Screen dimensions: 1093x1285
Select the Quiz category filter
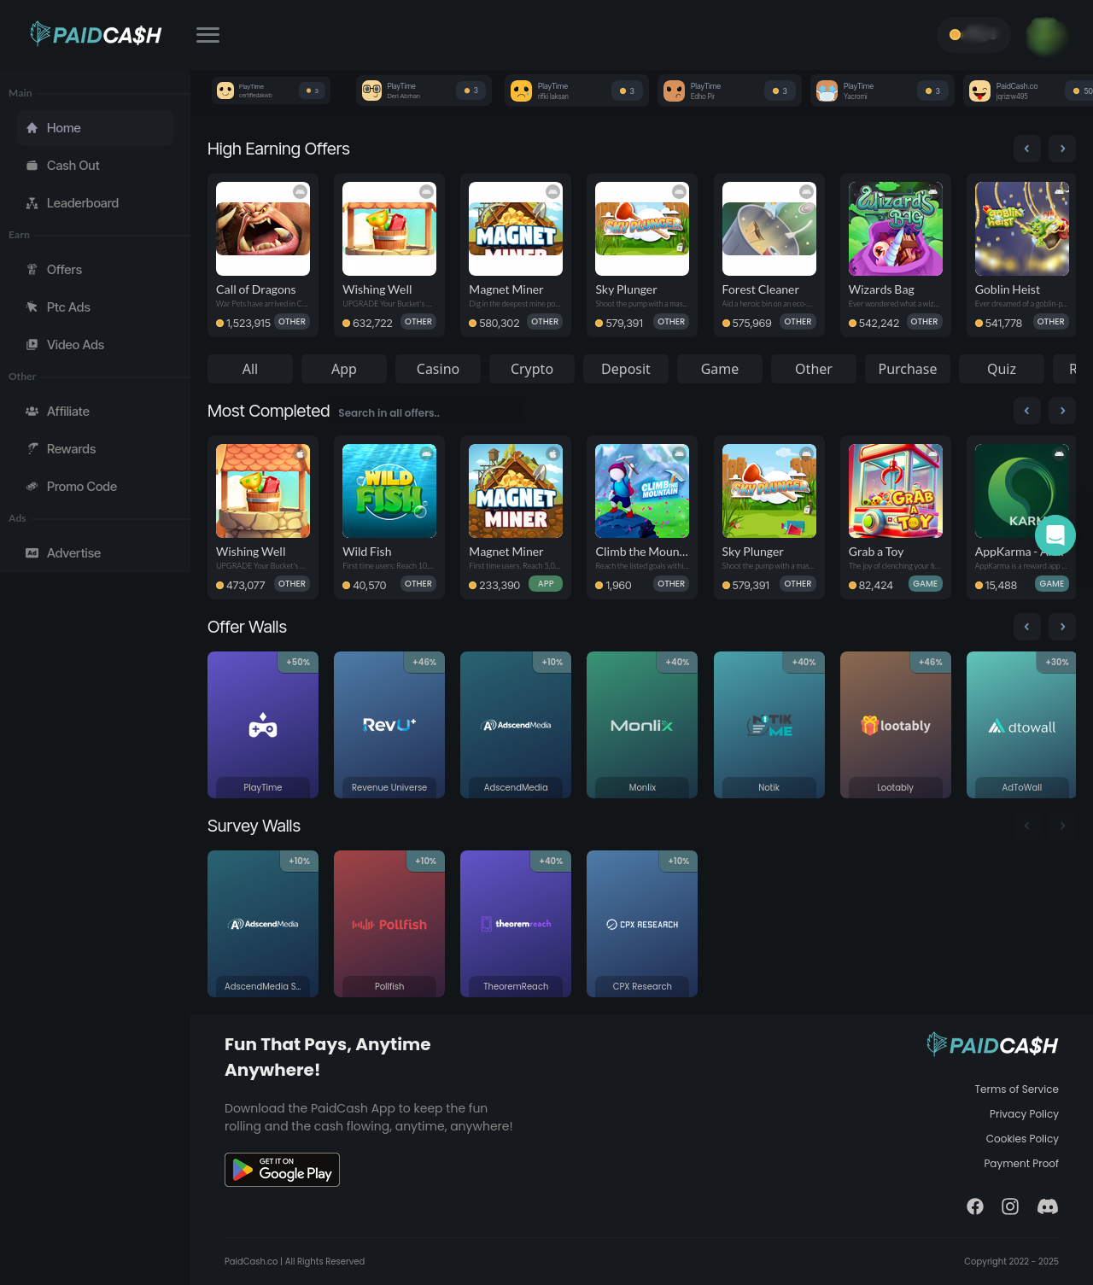[x=1002, y=369]
